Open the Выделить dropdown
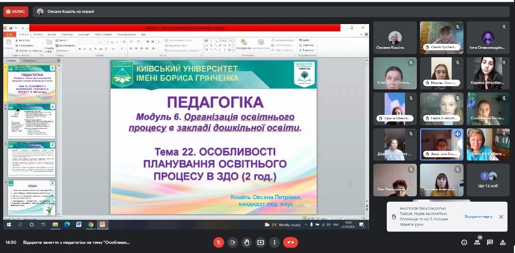Image resolution: width=515 pixels, height=253 pixels. [x=307, y=50]
